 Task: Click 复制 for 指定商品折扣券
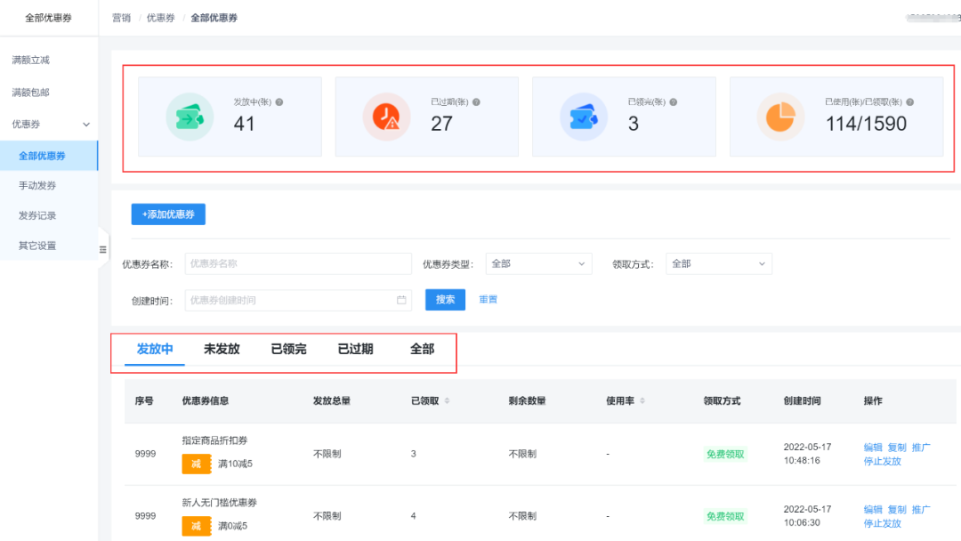[897, 448]
